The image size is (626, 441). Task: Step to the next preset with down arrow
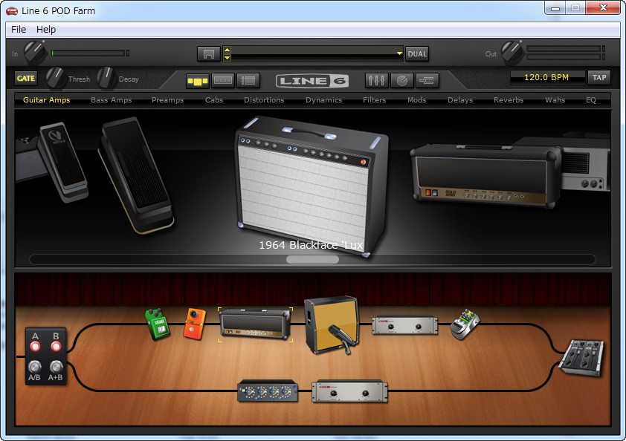point(228,58)
